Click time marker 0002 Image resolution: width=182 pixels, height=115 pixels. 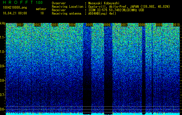coord(37,25)
